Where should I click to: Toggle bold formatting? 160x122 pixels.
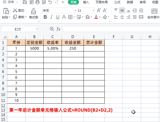tap(45, 17)
